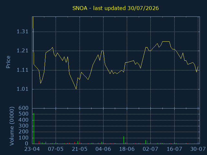The height and width of the screenshot is (155, 207).
Task: Click the 1.21 price axis label
Action: point(22,51)
